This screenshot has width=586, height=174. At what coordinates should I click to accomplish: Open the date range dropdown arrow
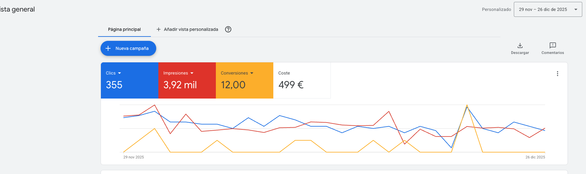(x=576, y=9)
